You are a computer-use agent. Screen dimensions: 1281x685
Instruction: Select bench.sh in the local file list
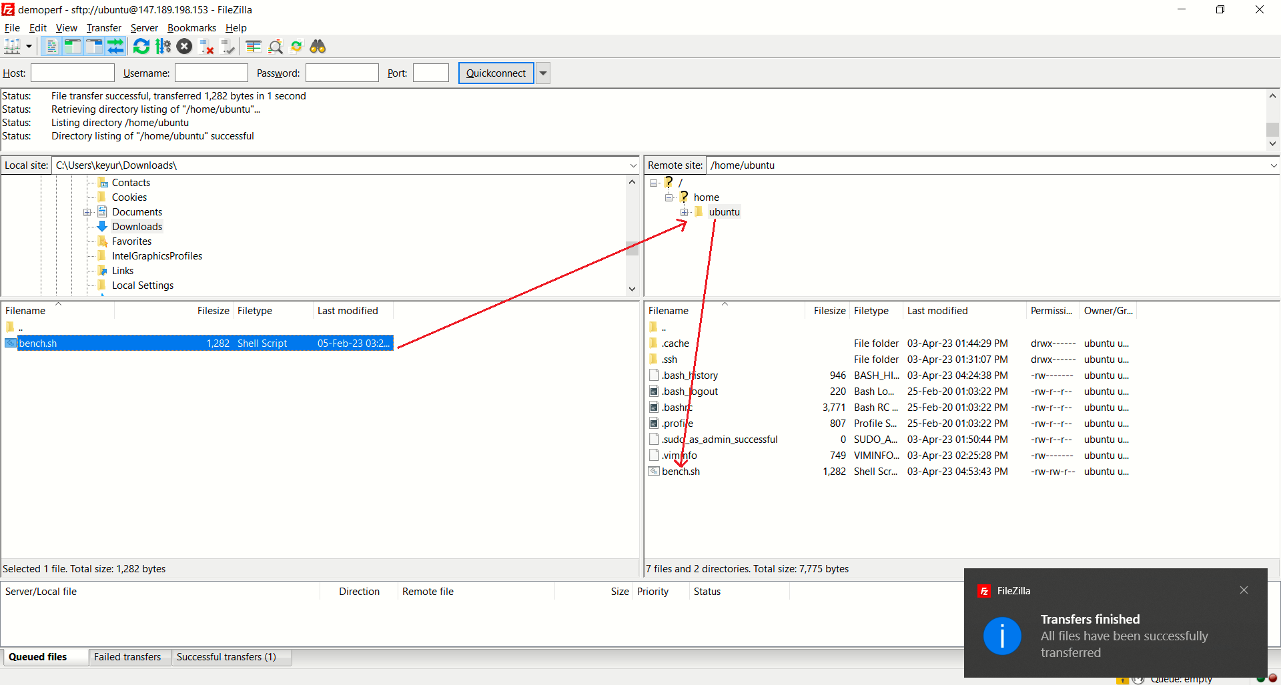pyautogui.click(x=199, y=344)
